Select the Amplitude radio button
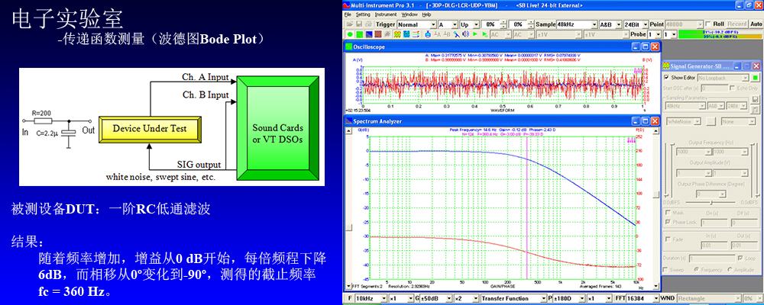764x305 pixels. point(730,269)
